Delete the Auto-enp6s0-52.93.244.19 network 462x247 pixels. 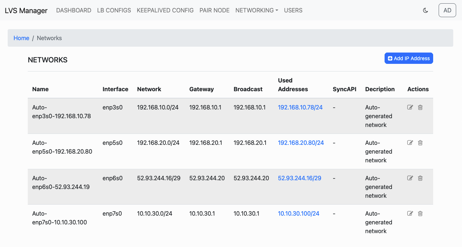pyautogui.click(x=420, y=178)
